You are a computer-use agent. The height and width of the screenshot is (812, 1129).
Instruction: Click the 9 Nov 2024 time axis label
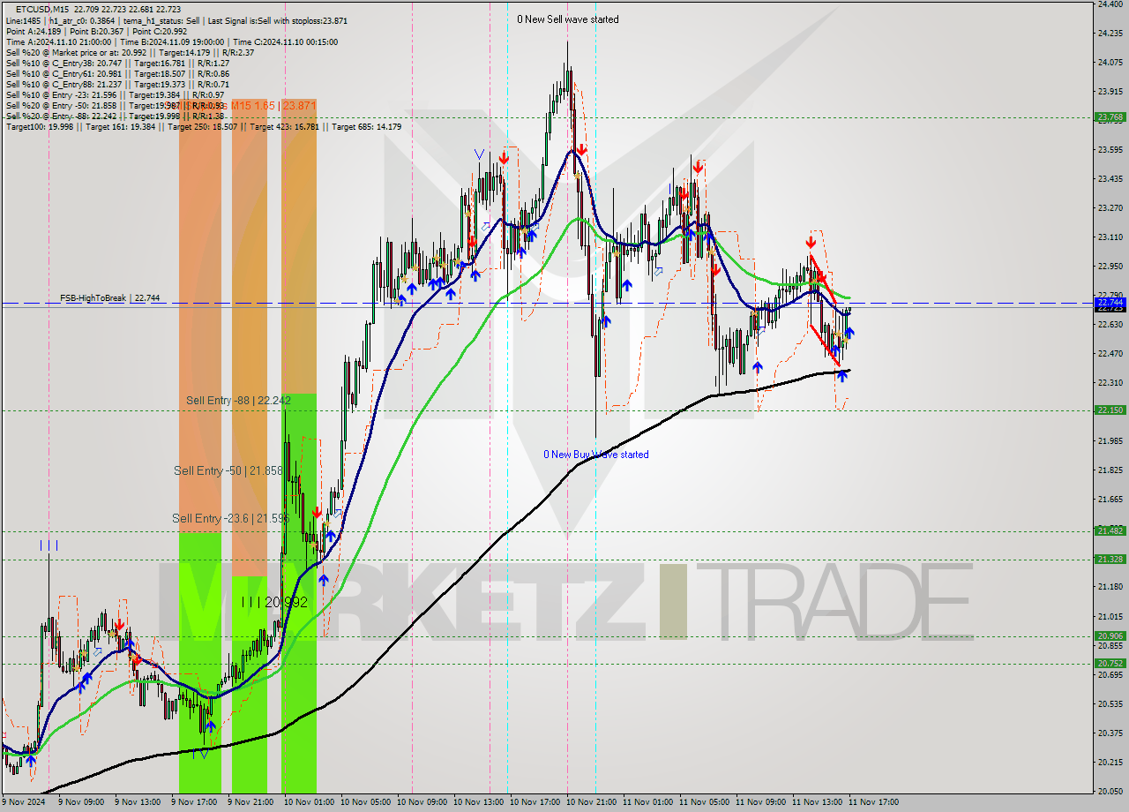click(24, 802)
